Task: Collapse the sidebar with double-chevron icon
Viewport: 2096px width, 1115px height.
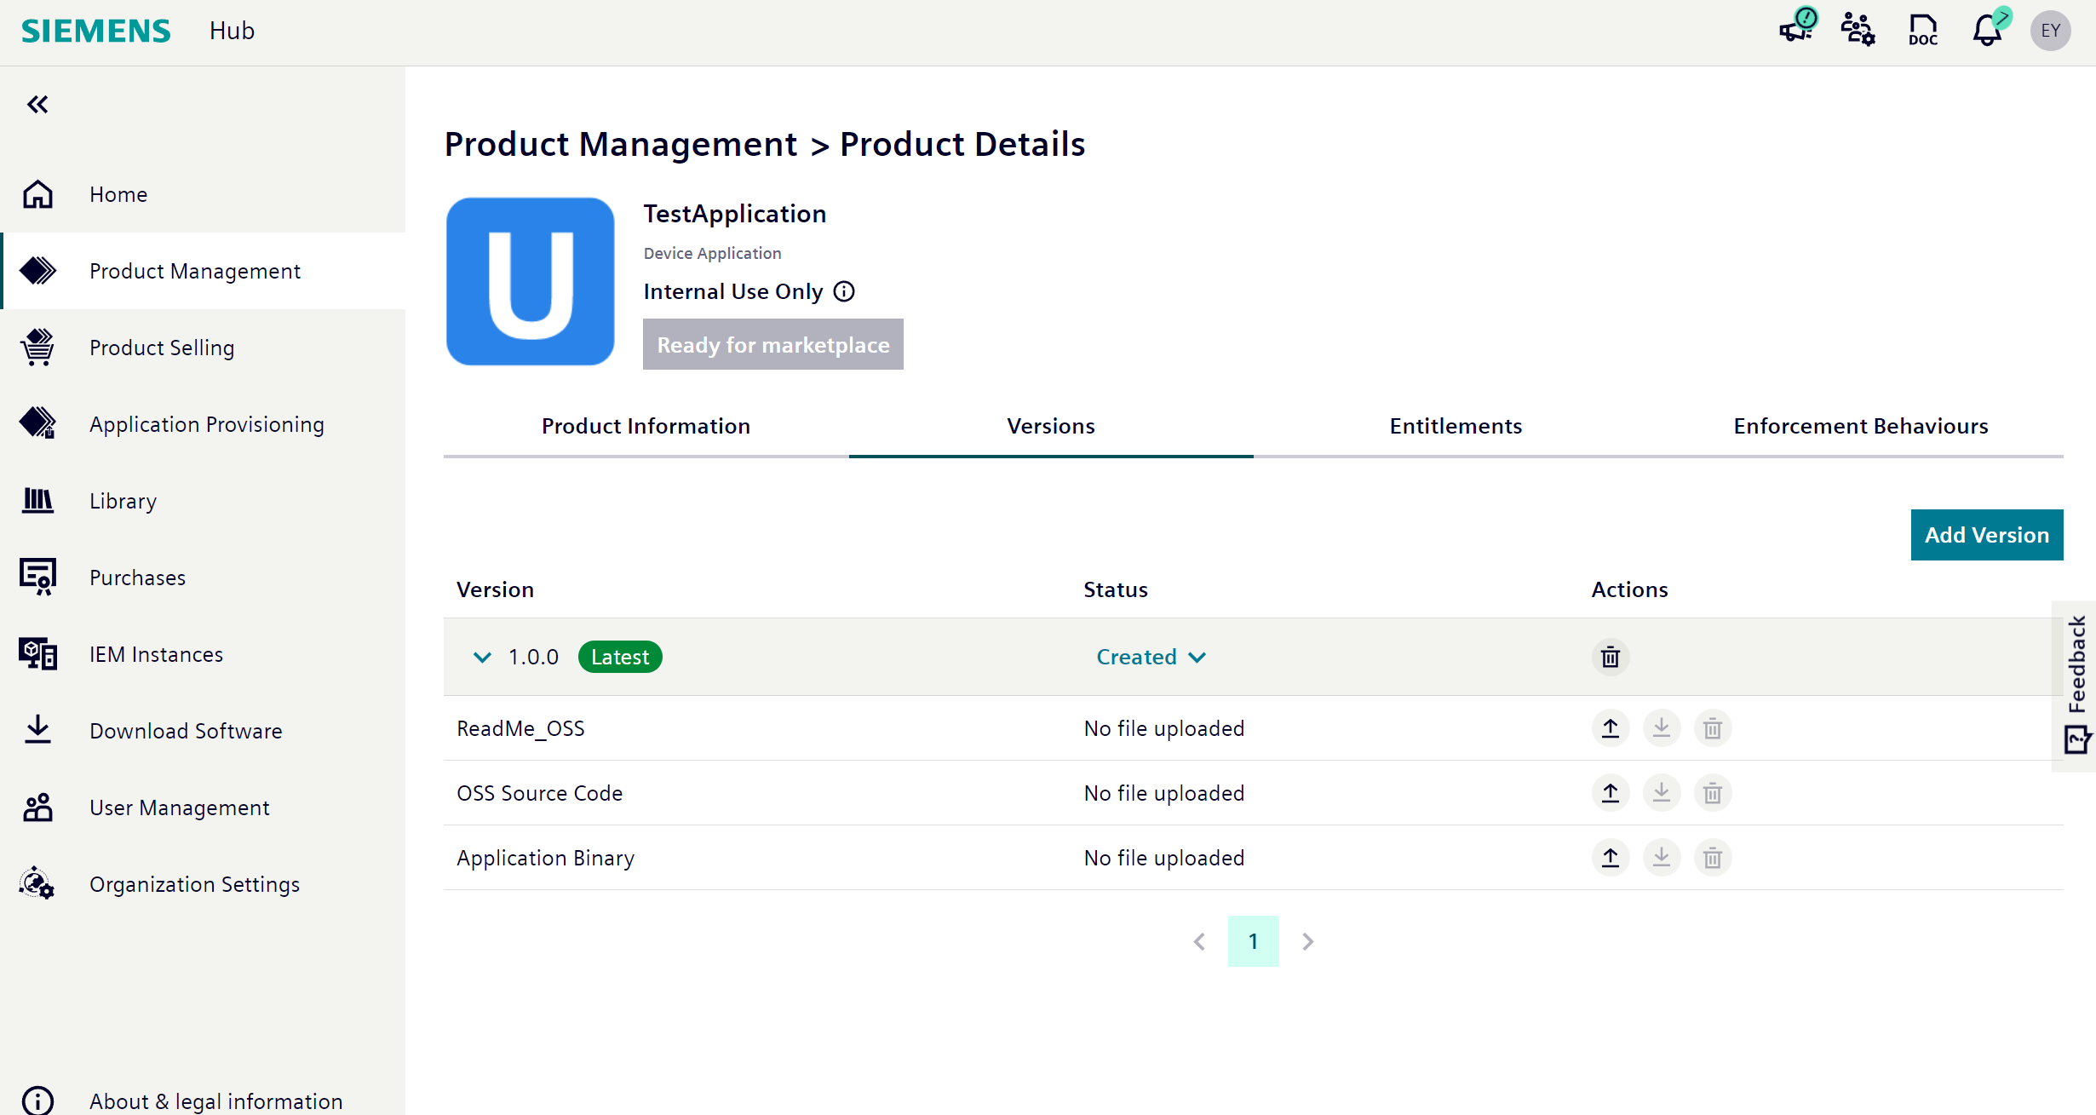Action: [37, 105]
